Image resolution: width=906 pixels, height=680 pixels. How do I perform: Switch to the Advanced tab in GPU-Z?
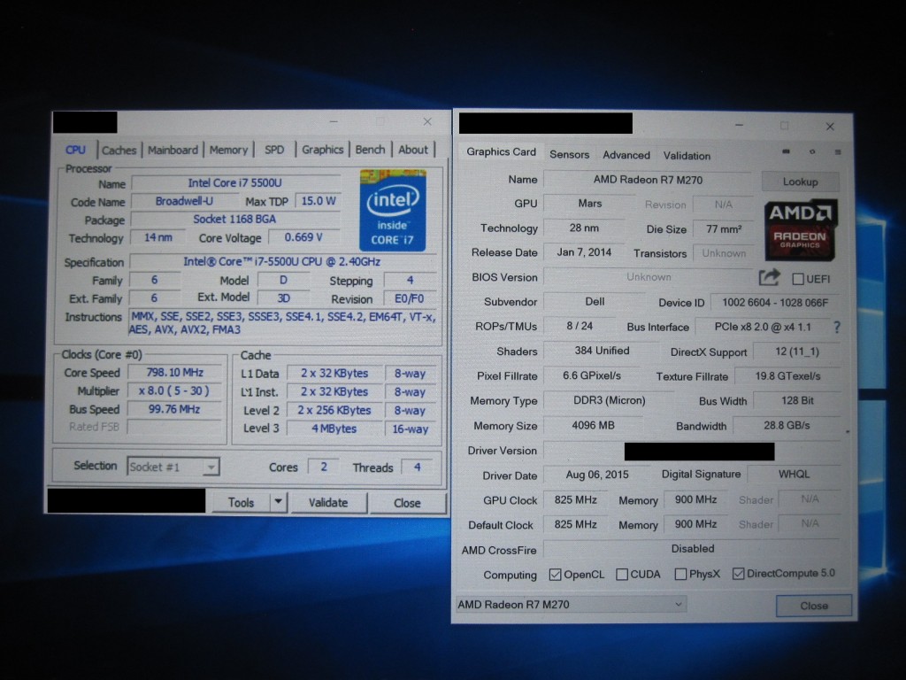point(626,156)
